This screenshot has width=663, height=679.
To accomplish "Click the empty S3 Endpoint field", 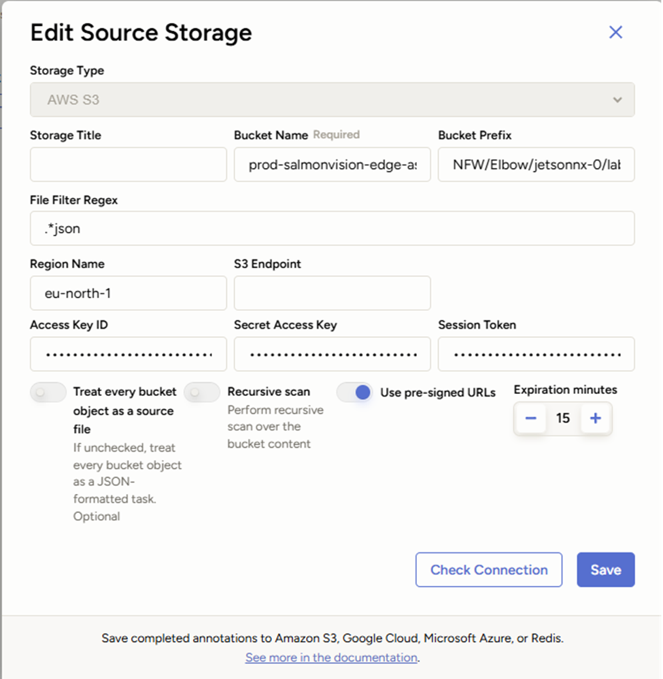I will tap(332, 293).
